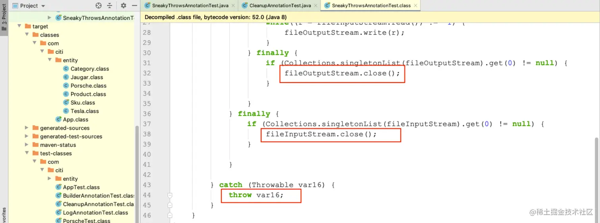The width and height of the screenshot is (600, 223).
Task: Click the 'finally' keyword on line 36
Action: tap(254, 114)
